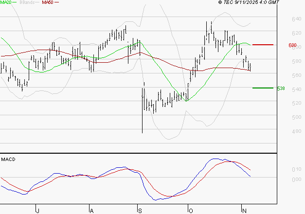This screenshot has height=214, width=305.
Task: Click the 640 price axis label
Action: (297, 19)
